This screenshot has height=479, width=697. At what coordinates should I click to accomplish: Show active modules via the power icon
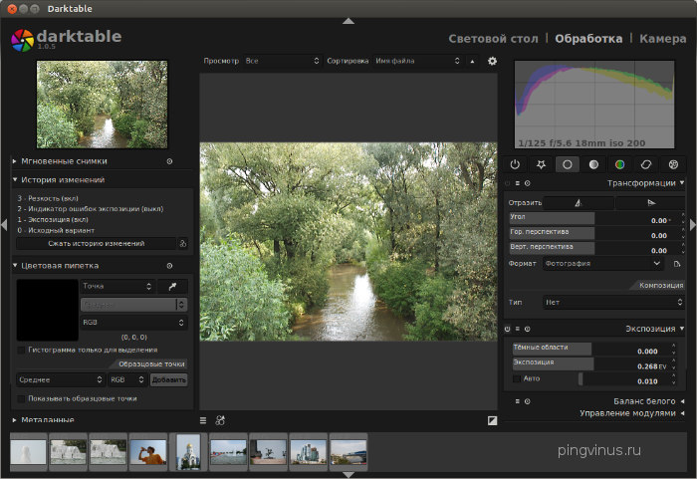coord(515,164)
